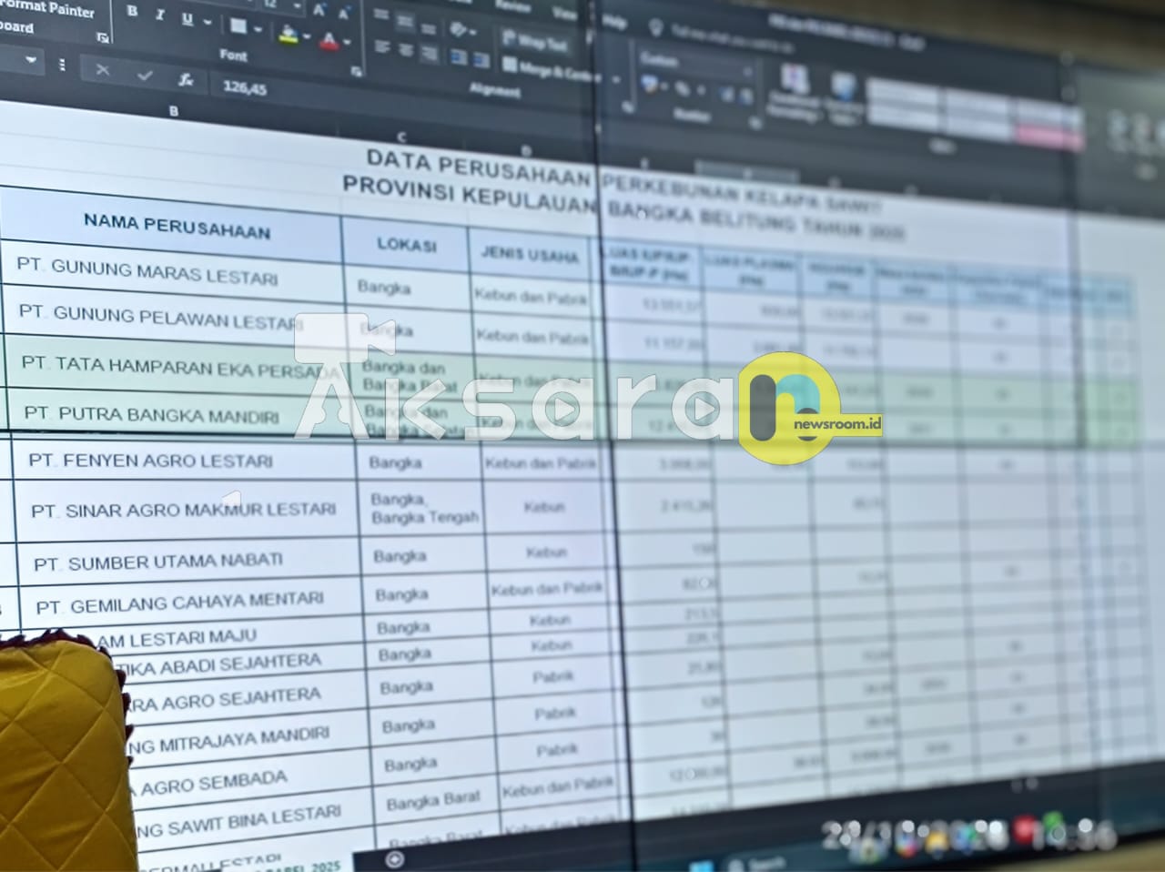Open the Insert Function fx dialog
The height and width of the screenshot is (872, 1165).
(186, 80)
